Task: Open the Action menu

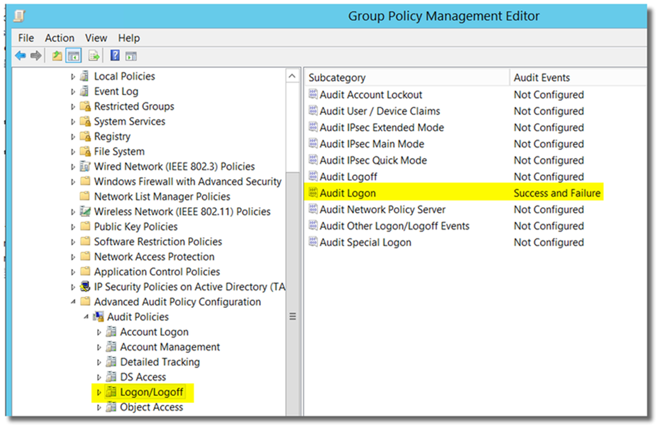Action: click(60, 38)
